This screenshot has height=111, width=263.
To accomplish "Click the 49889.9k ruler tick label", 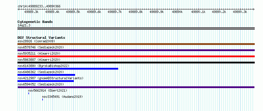I will click(x=157, y=12).
